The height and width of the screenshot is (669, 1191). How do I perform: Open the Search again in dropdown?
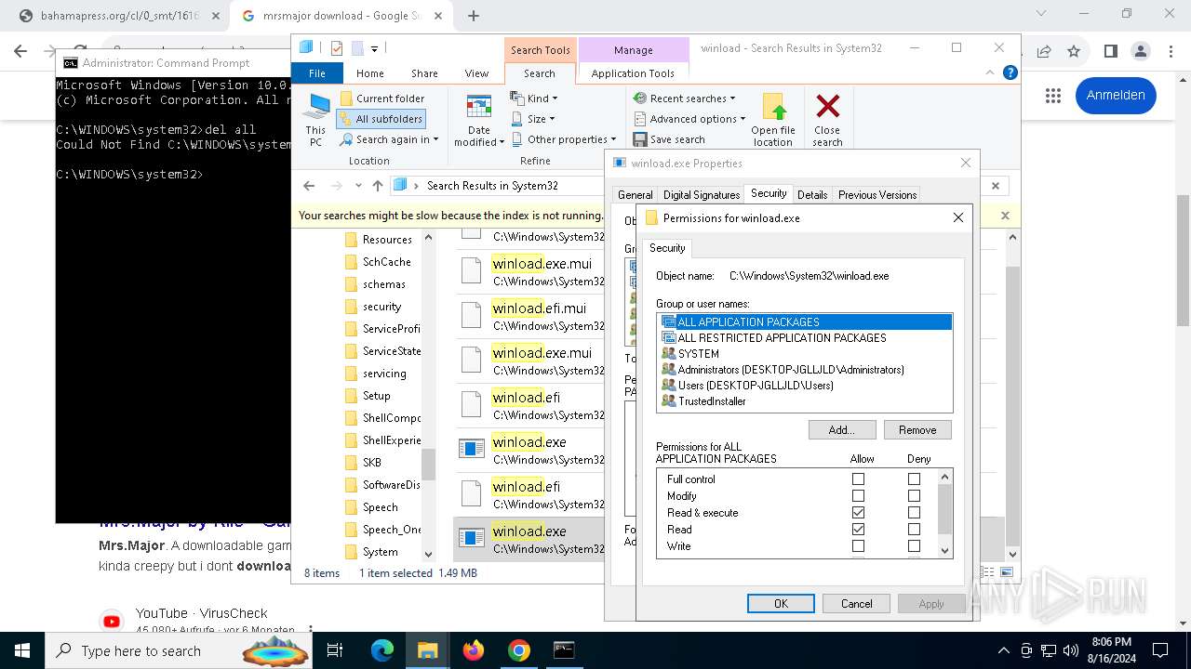pyautogui.click(x=388, y=139)
